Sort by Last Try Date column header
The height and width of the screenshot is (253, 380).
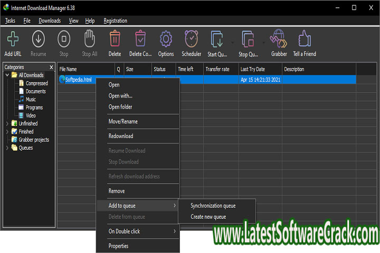click(261, 69)
